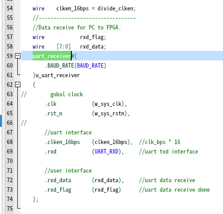This screenshot has height=214, width=223.
Task: Click the .rxd_flag port name on line 73
Action: click(58, 190)
